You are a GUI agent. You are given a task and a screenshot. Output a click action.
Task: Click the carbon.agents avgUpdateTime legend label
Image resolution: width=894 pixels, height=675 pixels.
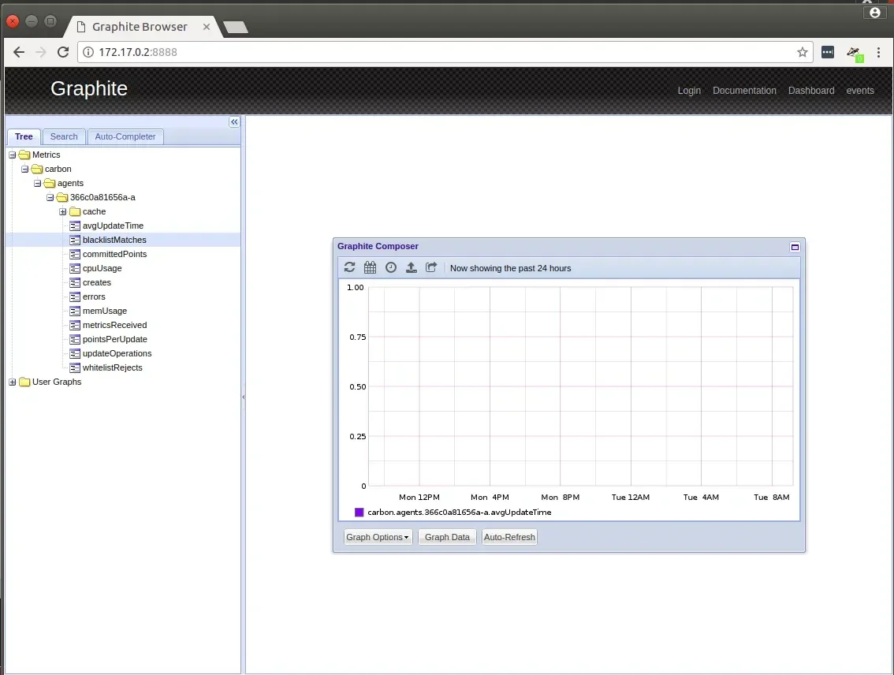460,513
